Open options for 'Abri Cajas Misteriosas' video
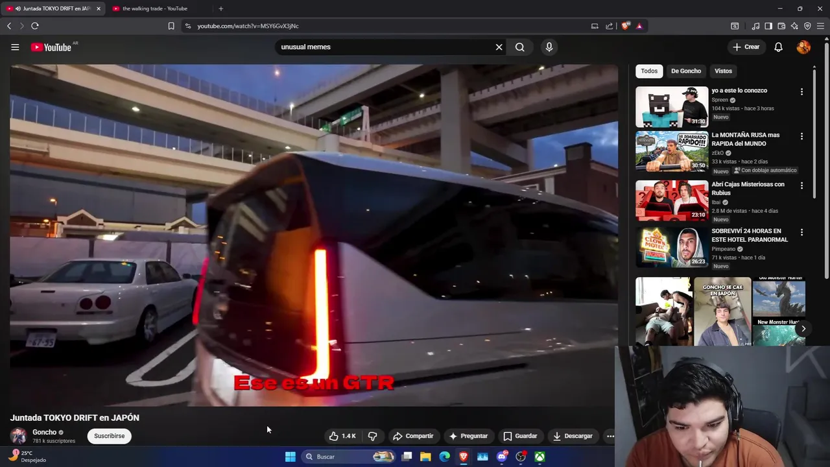 [x=801, y=186]
